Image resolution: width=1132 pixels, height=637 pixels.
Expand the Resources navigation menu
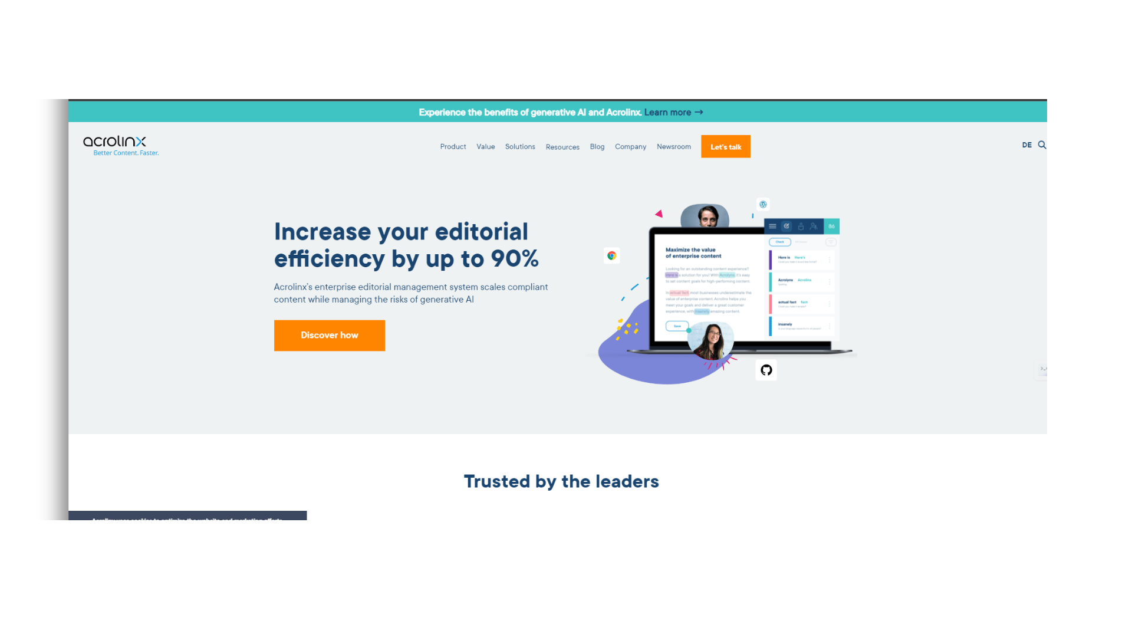tap(562, 147)
